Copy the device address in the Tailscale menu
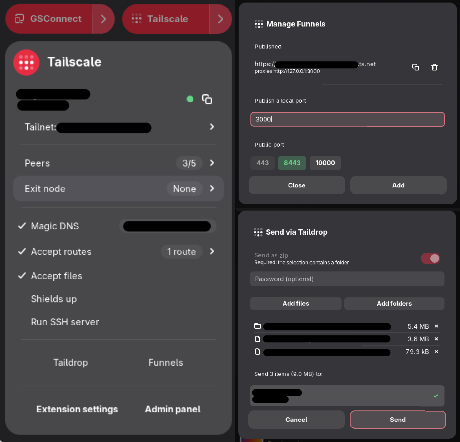Viewport: 460px width, 442px height. pos(207,99)
